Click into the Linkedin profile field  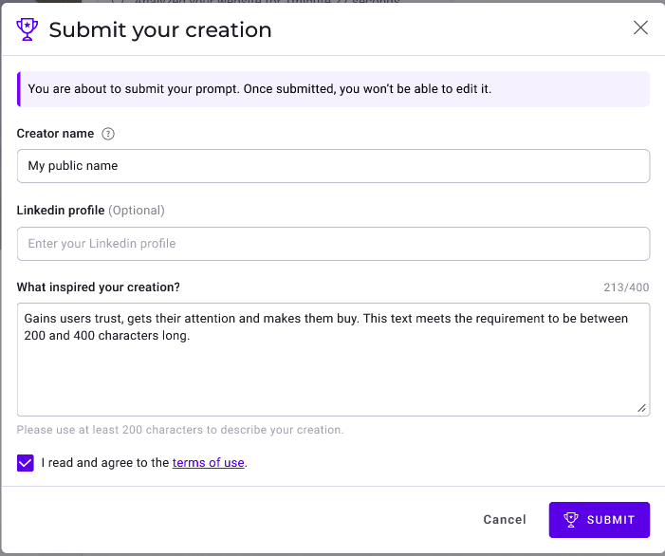pos(333,244)
